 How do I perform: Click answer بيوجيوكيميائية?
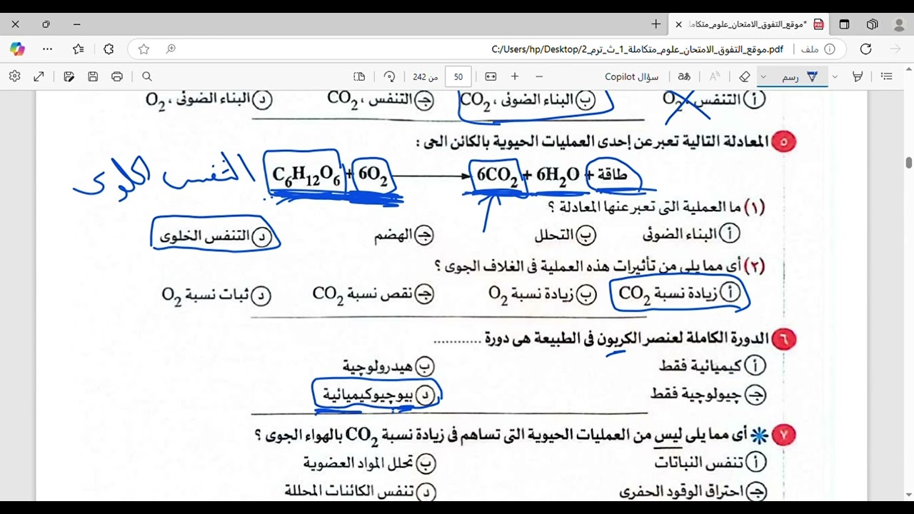click(x=378, y=395)
